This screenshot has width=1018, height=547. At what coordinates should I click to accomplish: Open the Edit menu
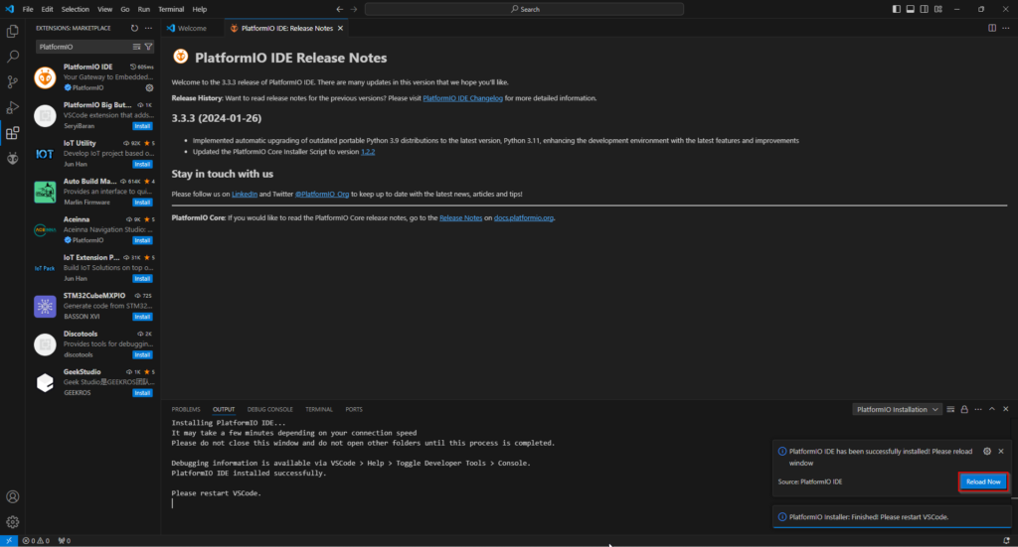(x=48, y=9)
